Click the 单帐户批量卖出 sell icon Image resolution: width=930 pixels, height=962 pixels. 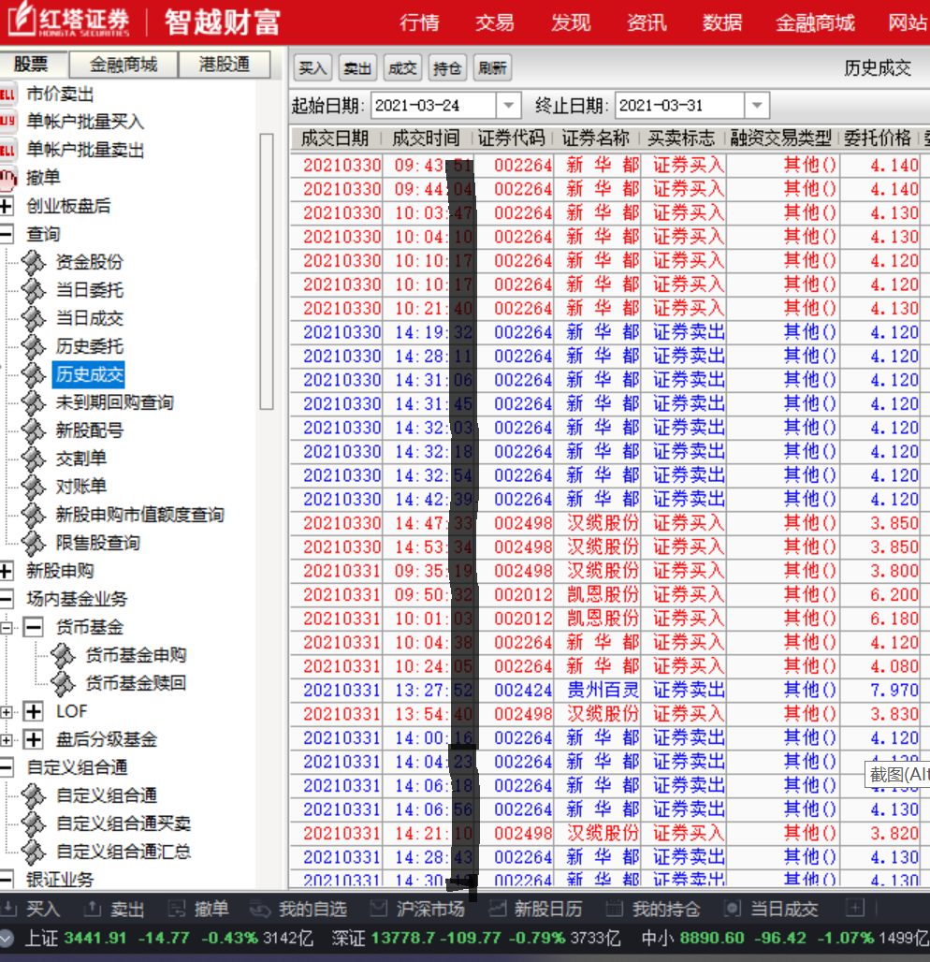coord(7,151)
